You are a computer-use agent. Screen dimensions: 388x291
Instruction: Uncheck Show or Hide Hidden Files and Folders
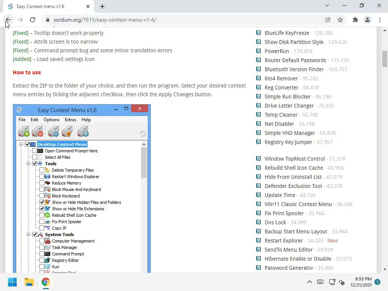42,202
